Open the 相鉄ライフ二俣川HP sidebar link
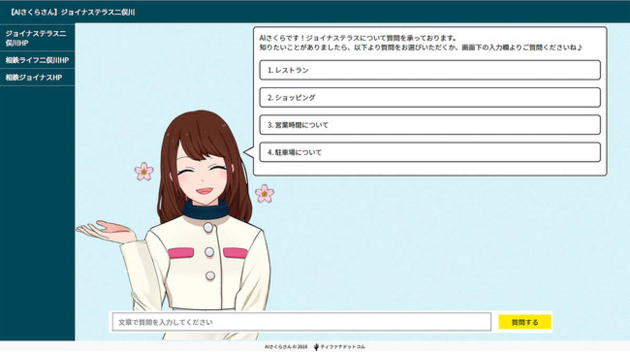 tap(37, 60)
